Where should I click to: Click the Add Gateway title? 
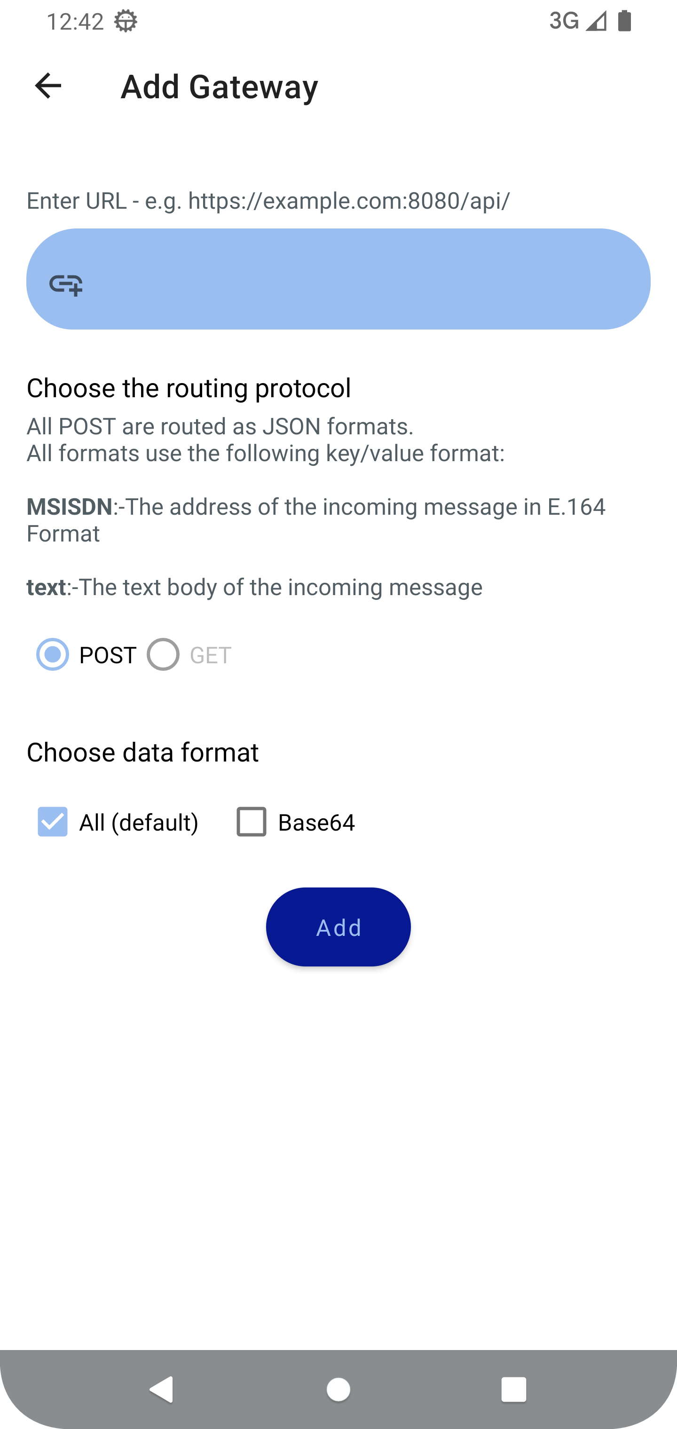(x=219, y=87)
